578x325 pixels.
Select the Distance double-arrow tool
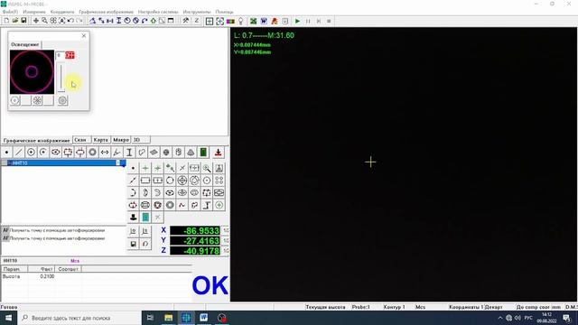click(x=105, y=153)
